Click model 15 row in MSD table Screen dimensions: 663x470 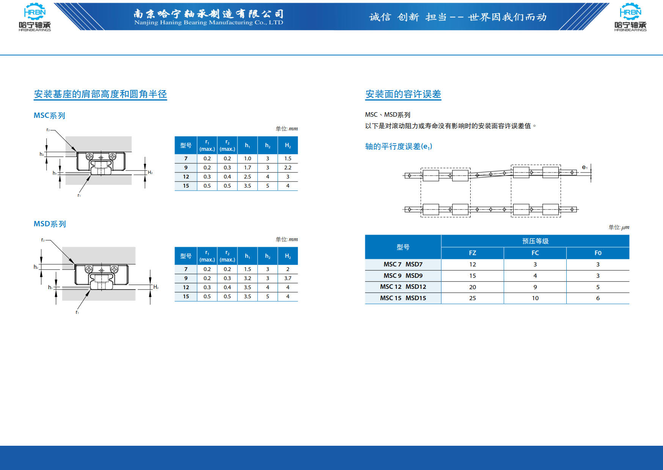pyautogui.click(x=236, y=296)
